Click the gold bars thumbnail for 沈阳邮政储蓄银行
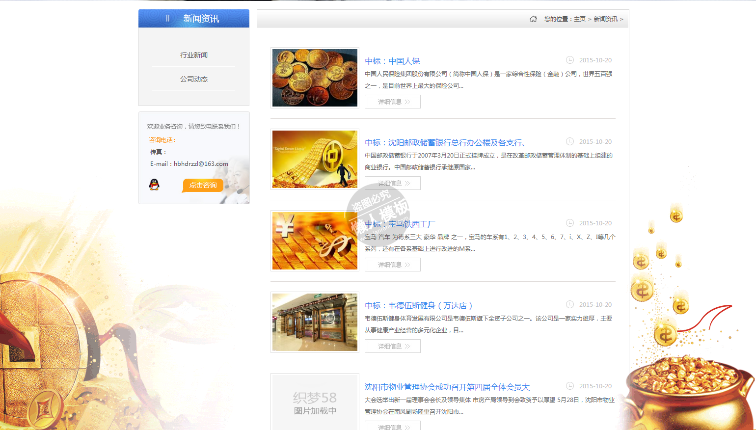 click(315, 159)
